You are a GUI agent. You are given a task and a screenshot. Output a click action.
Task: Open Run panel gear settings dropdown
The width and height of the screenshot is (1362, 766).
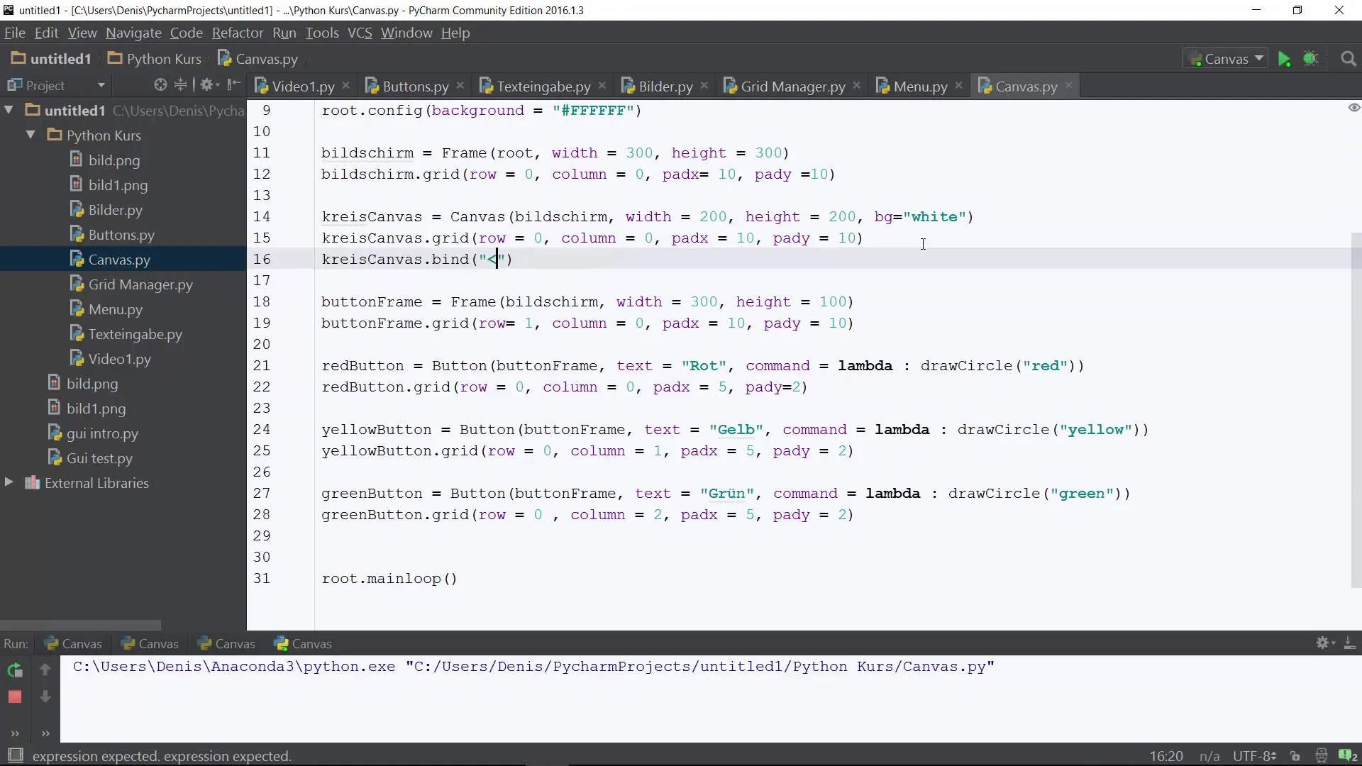pyautogui.click(x=1325, y=643)
